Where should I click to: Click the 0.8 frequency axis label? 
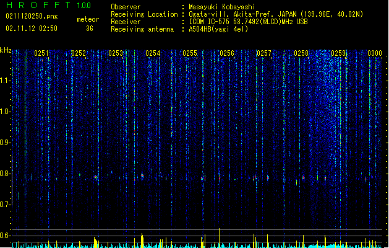[x=5, y=174]
